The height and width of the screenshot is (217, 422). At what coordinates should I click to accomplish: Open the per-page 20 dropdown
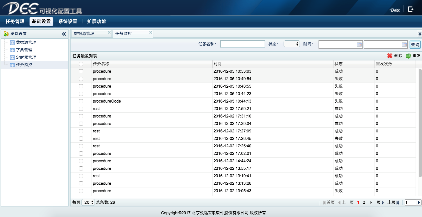[x=88, y=202]
